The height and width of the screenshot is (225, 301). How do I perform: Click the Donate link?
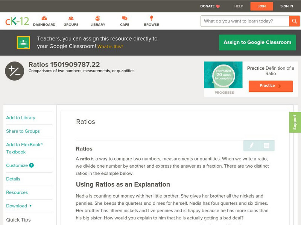(210, 6)
